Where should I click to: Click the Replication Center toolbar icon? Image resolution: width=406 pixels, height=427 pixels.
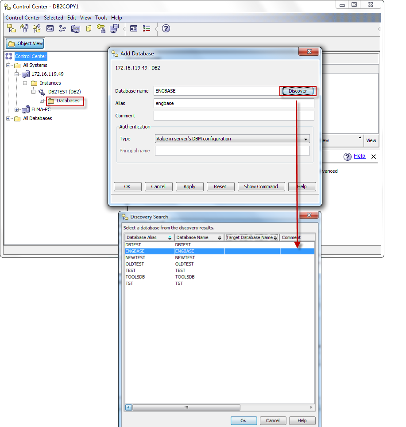coord(24,28)
